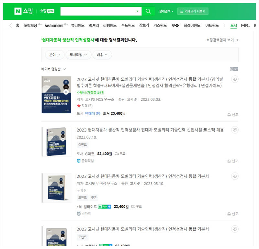Click the G마켓 seller name
The width and height of the screenshot is (259, 249).
coord(90,154)
